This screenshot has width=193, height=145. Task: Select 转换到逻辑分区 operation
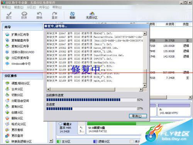[x=19, y=142]
